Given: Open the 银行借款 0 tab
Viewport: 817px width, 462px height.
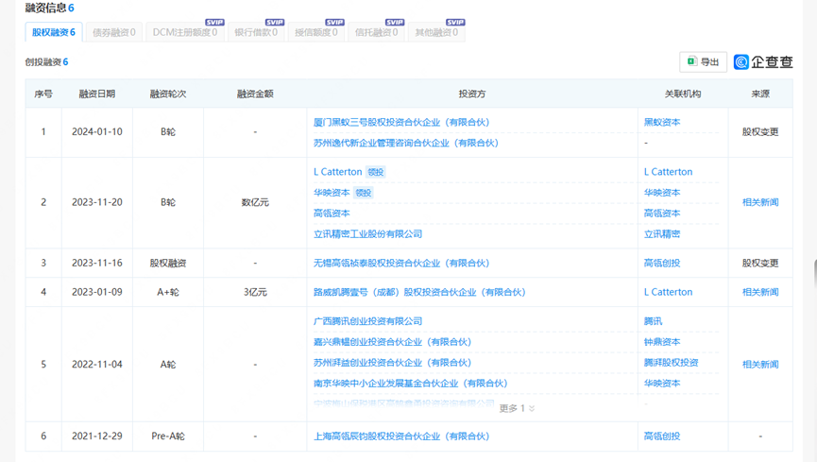Looking at the screenshot, I should point(256,32).
